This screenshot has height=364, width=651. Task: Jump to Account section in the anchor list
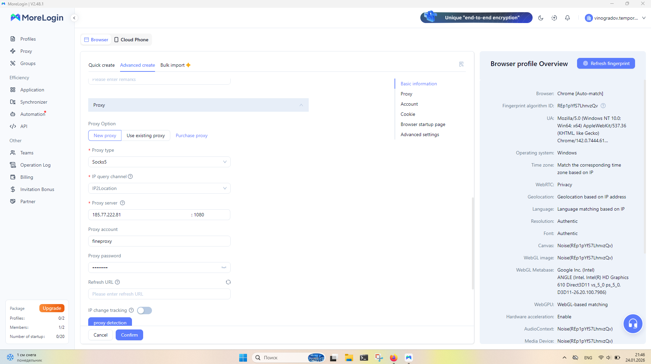(x=409, y=104)
